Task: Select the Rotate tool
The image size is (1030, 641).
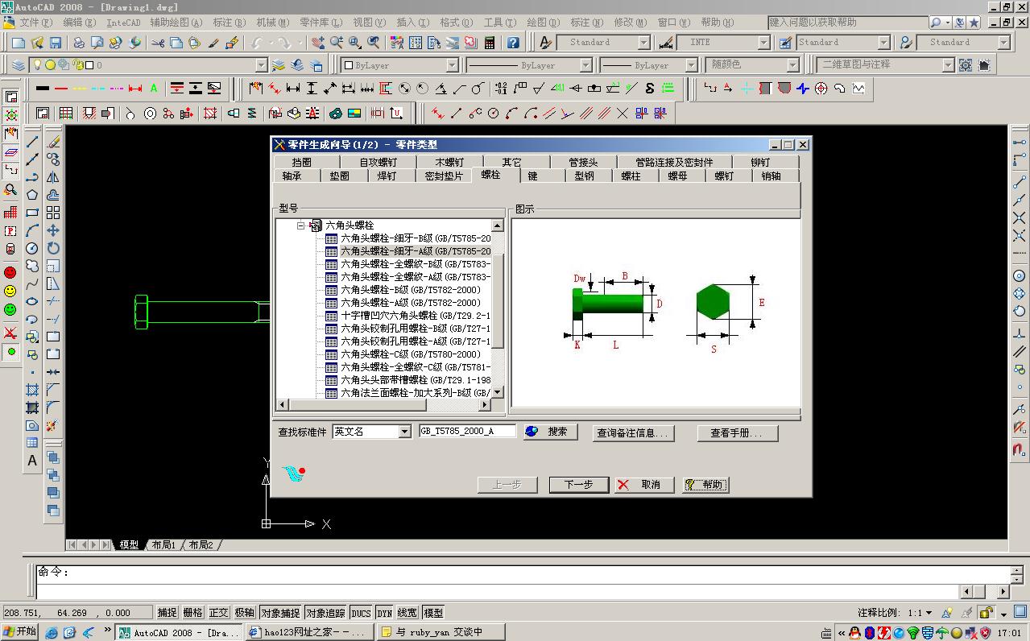Action: coord(53,248)
